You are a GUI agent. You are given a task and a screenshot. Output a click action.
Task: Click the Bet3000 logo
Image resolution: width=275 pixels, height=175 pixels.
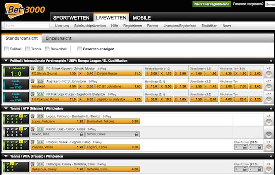pos(25,10)
